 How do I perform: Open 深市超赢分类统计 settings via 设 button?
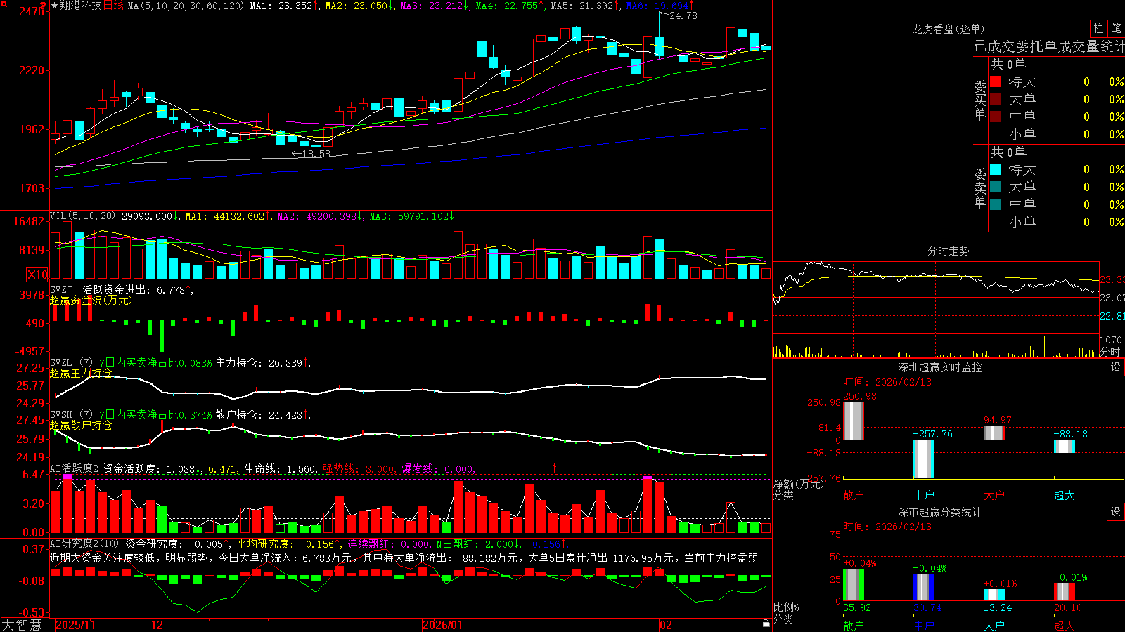[1116, 512]
